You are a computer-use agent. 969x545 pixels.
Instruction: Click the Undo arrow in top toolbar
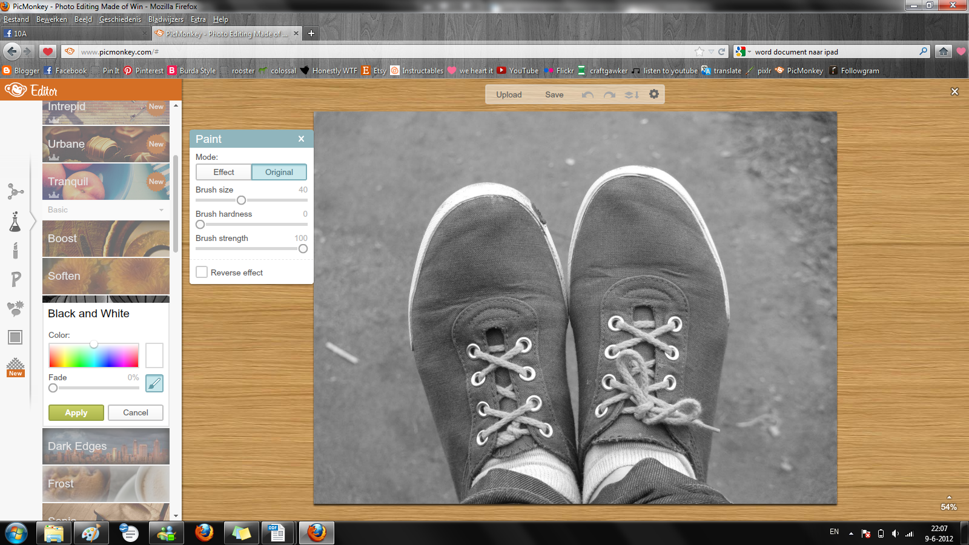(587, 94)
